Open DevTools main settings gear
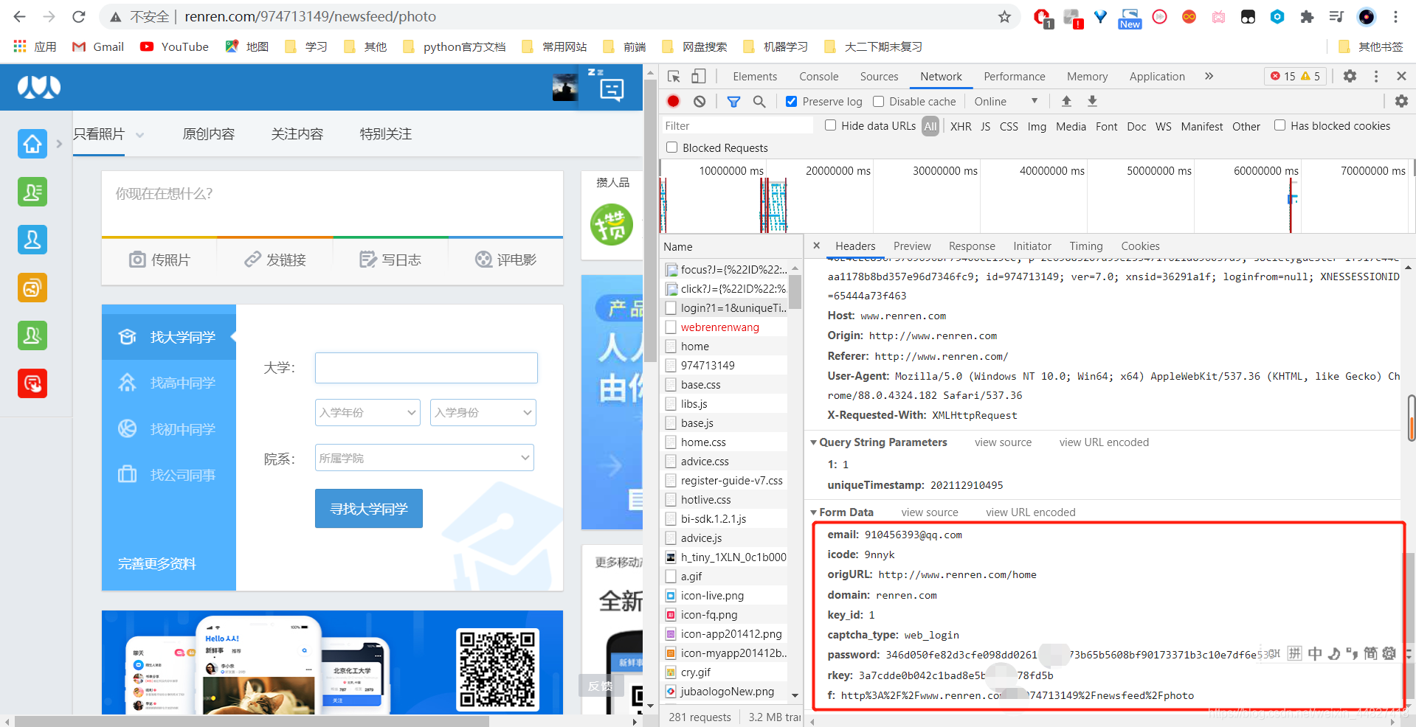 pyautogui.click(x=1350, y=76)
